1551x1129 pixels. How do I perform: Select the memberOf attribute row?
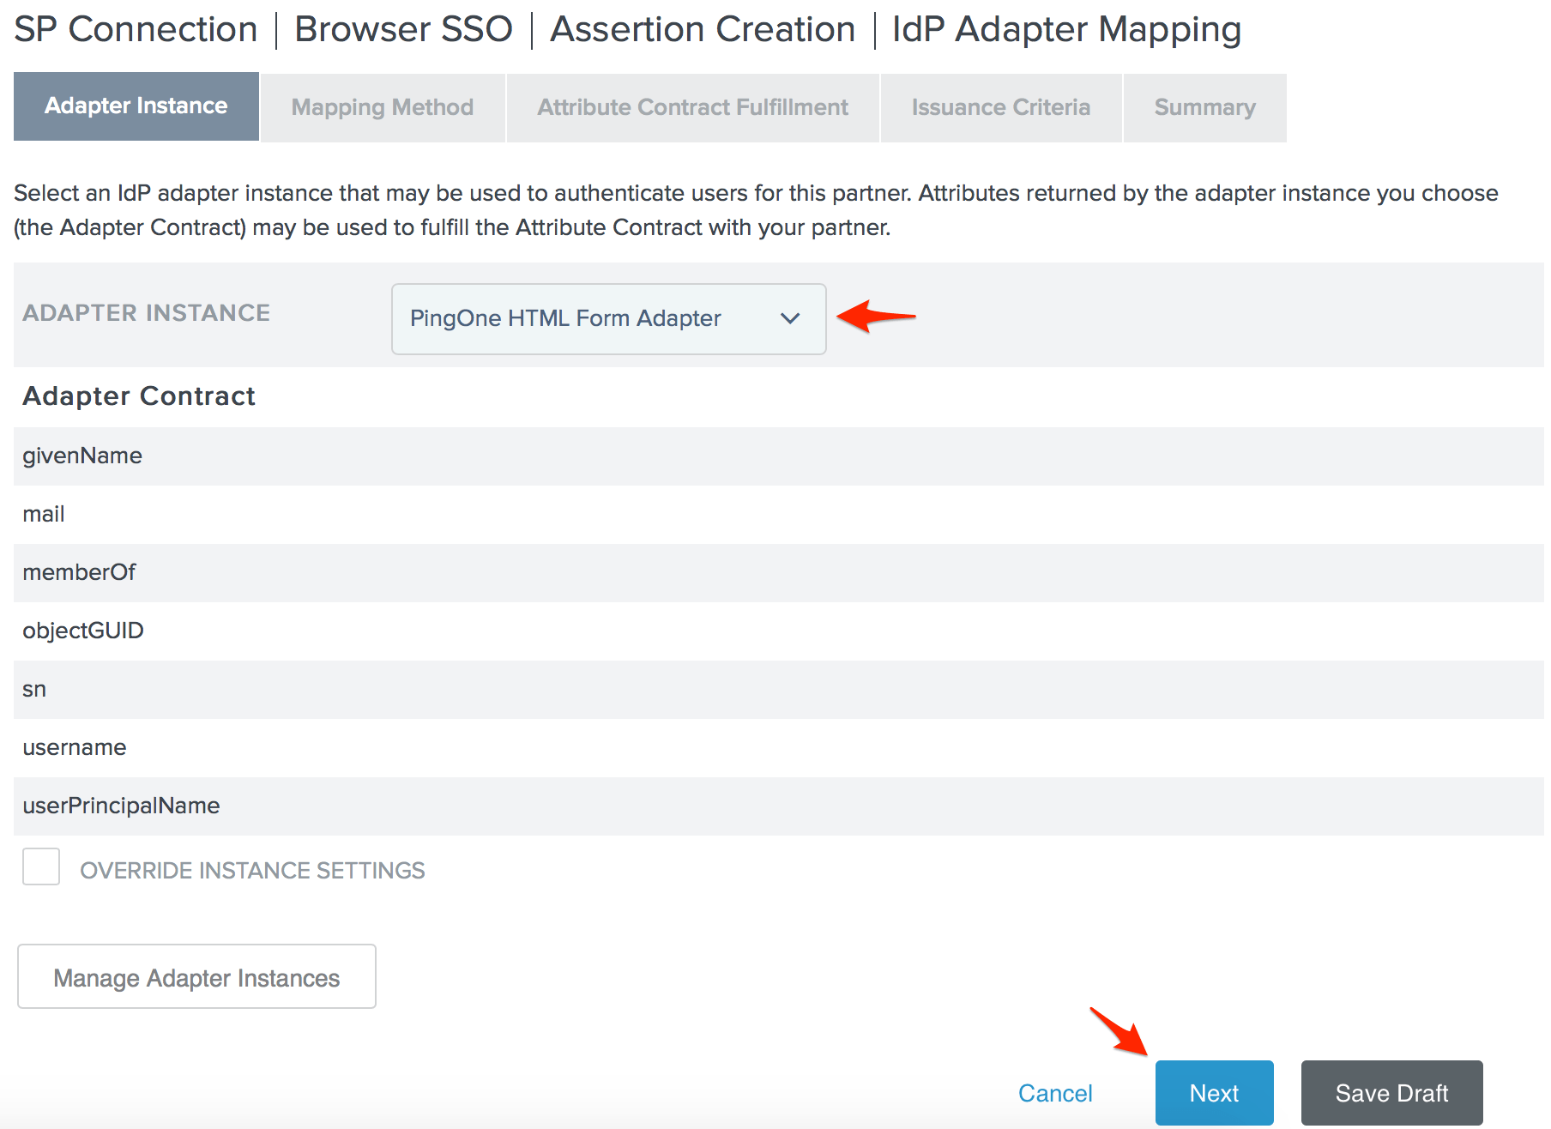click(x=79, y=572)
